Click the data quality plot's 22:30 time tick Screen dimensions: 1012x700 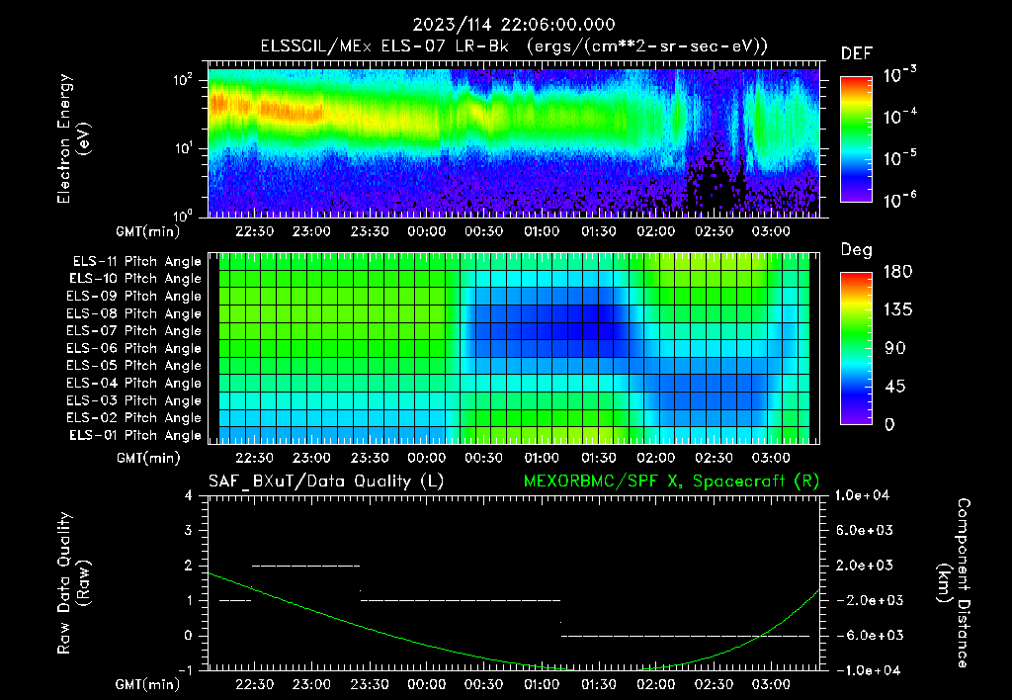click(x=254, y=684)
